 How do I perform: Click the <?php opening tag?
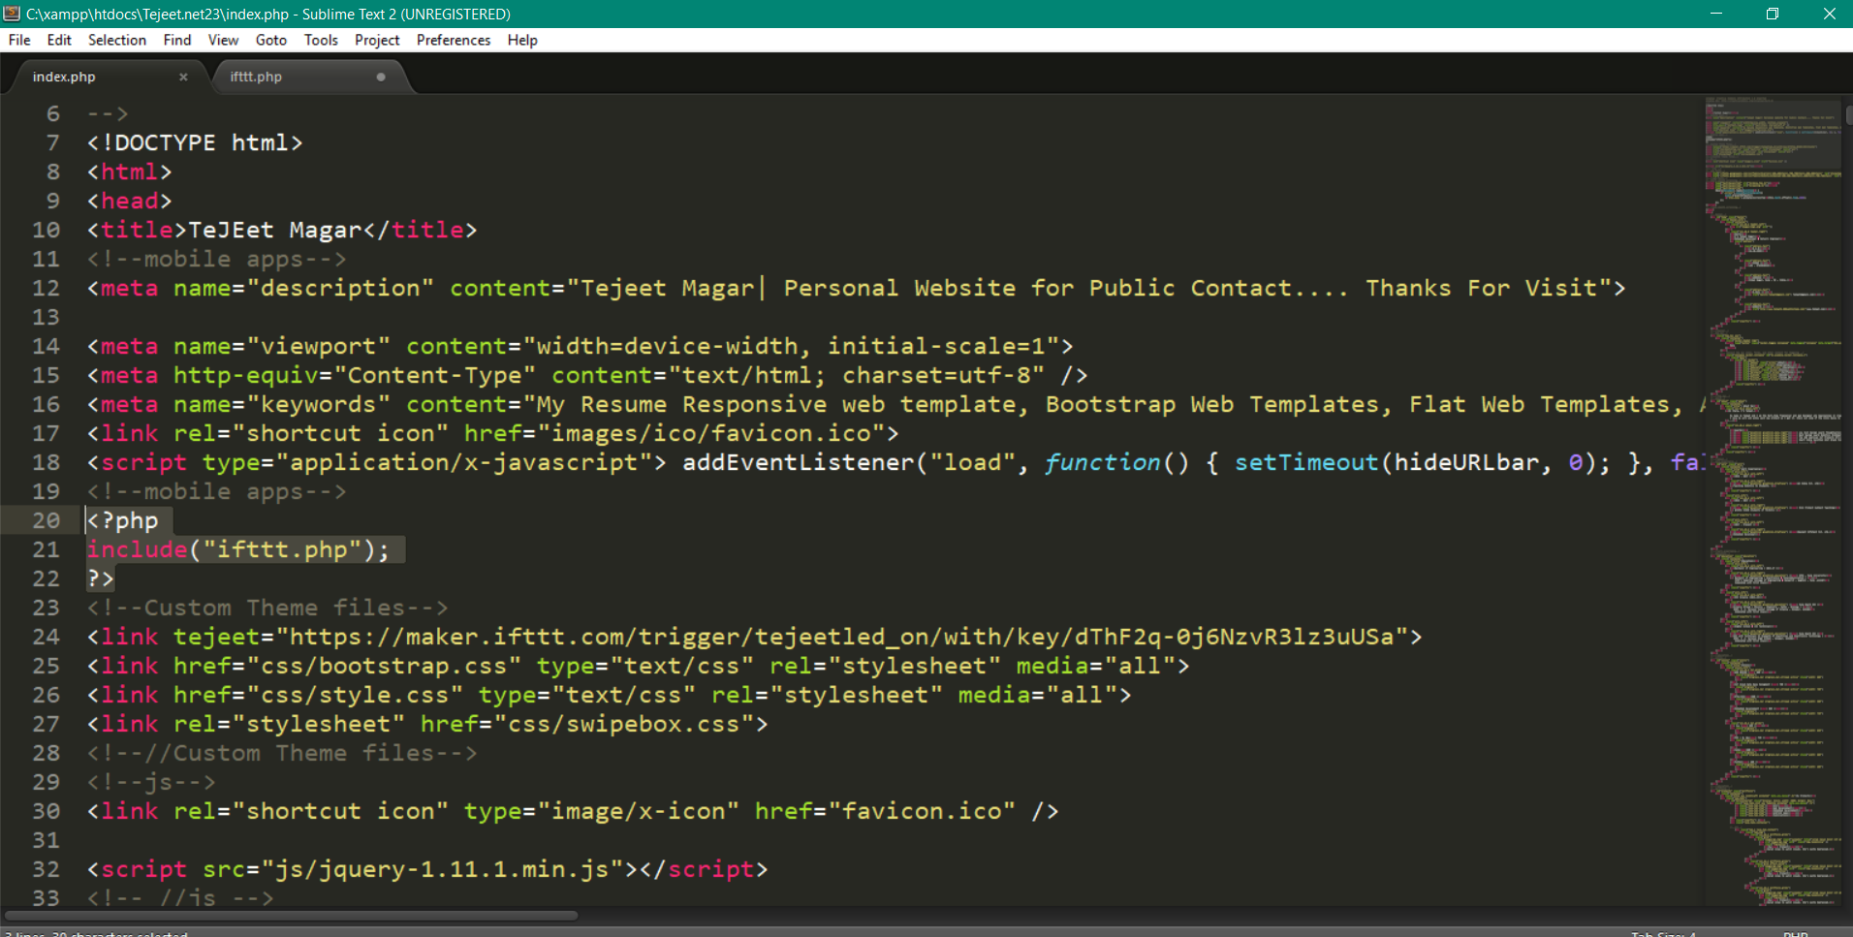(x=123, y=520)
